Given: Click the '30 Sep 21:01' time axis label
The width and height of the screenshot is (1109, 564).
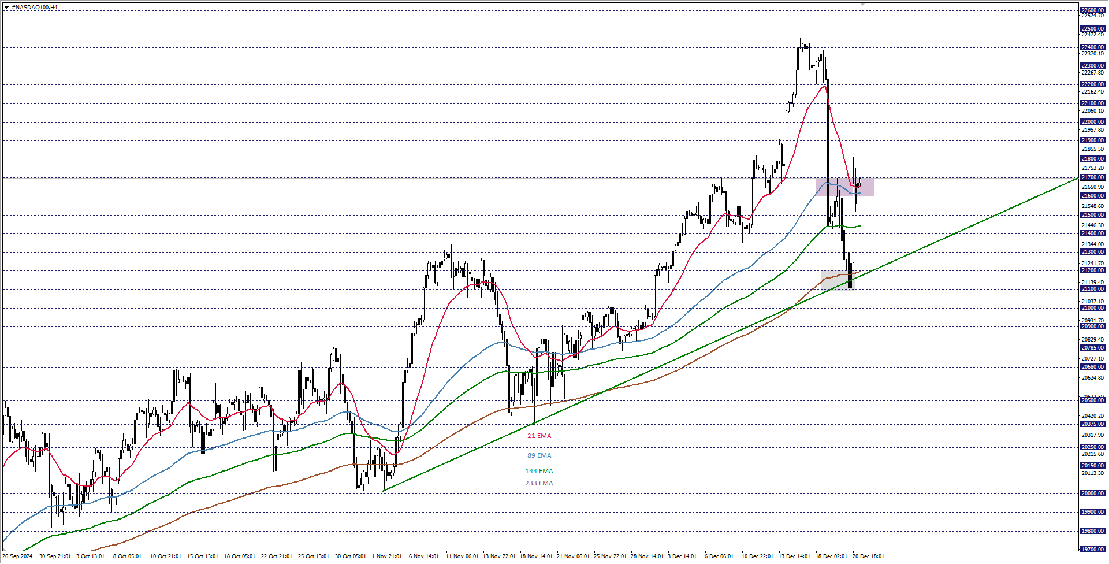Looking at the screenshot, I should point(55,556).
